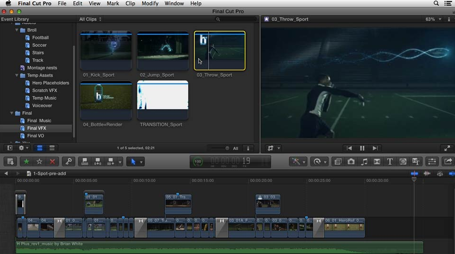The image size is (455, 254).
Task: Open the Keyword Editor key icon
Action: point(68,162)
